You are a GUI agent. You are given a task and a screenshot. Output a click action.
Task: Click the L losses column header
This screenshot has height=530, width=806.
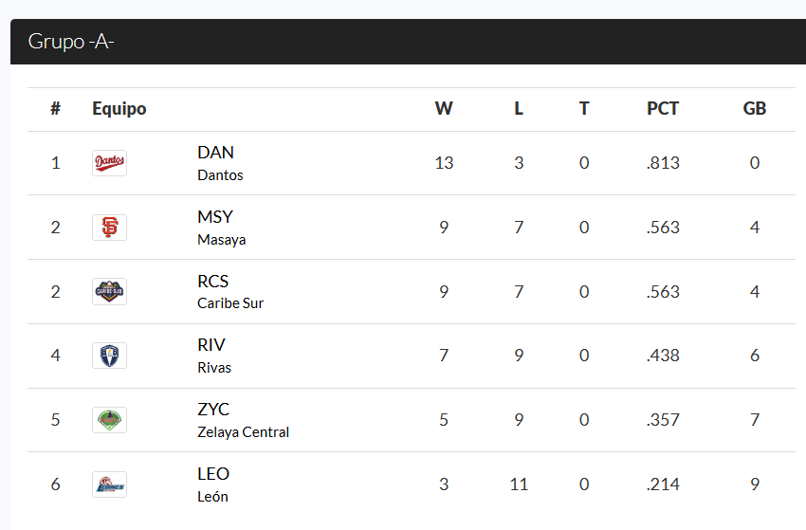[x=519, y=108]
